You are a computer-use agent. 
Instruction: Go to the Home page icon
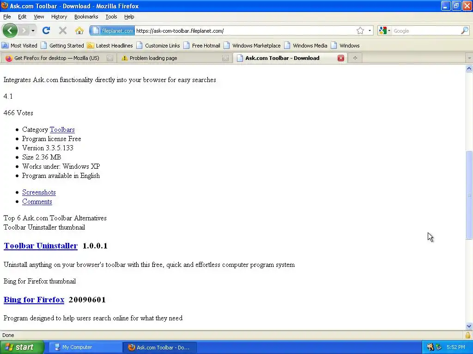click(x=79, y=30)
